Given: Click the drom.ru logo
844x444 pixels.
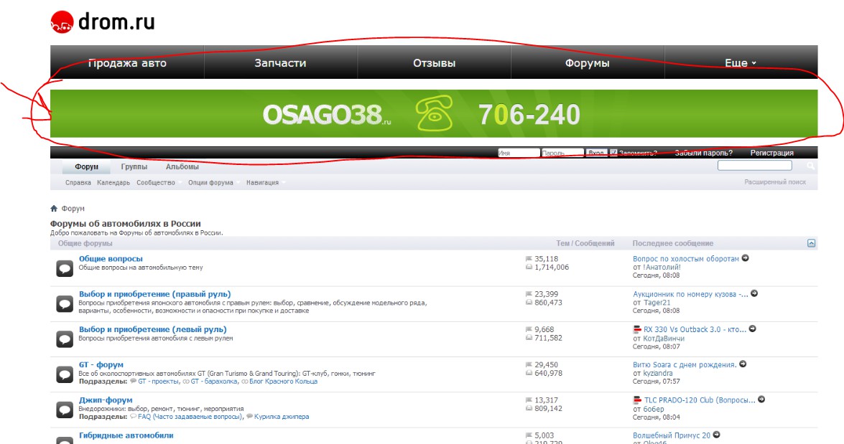Looking at the screenshot, I should 103,22.
